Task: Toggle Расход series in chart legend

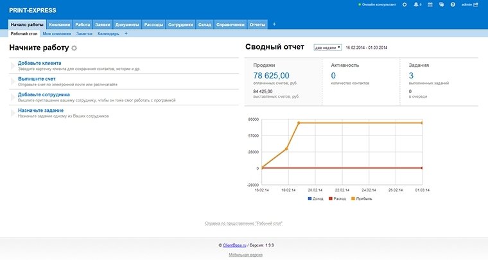Action: (x=338, y=199)
